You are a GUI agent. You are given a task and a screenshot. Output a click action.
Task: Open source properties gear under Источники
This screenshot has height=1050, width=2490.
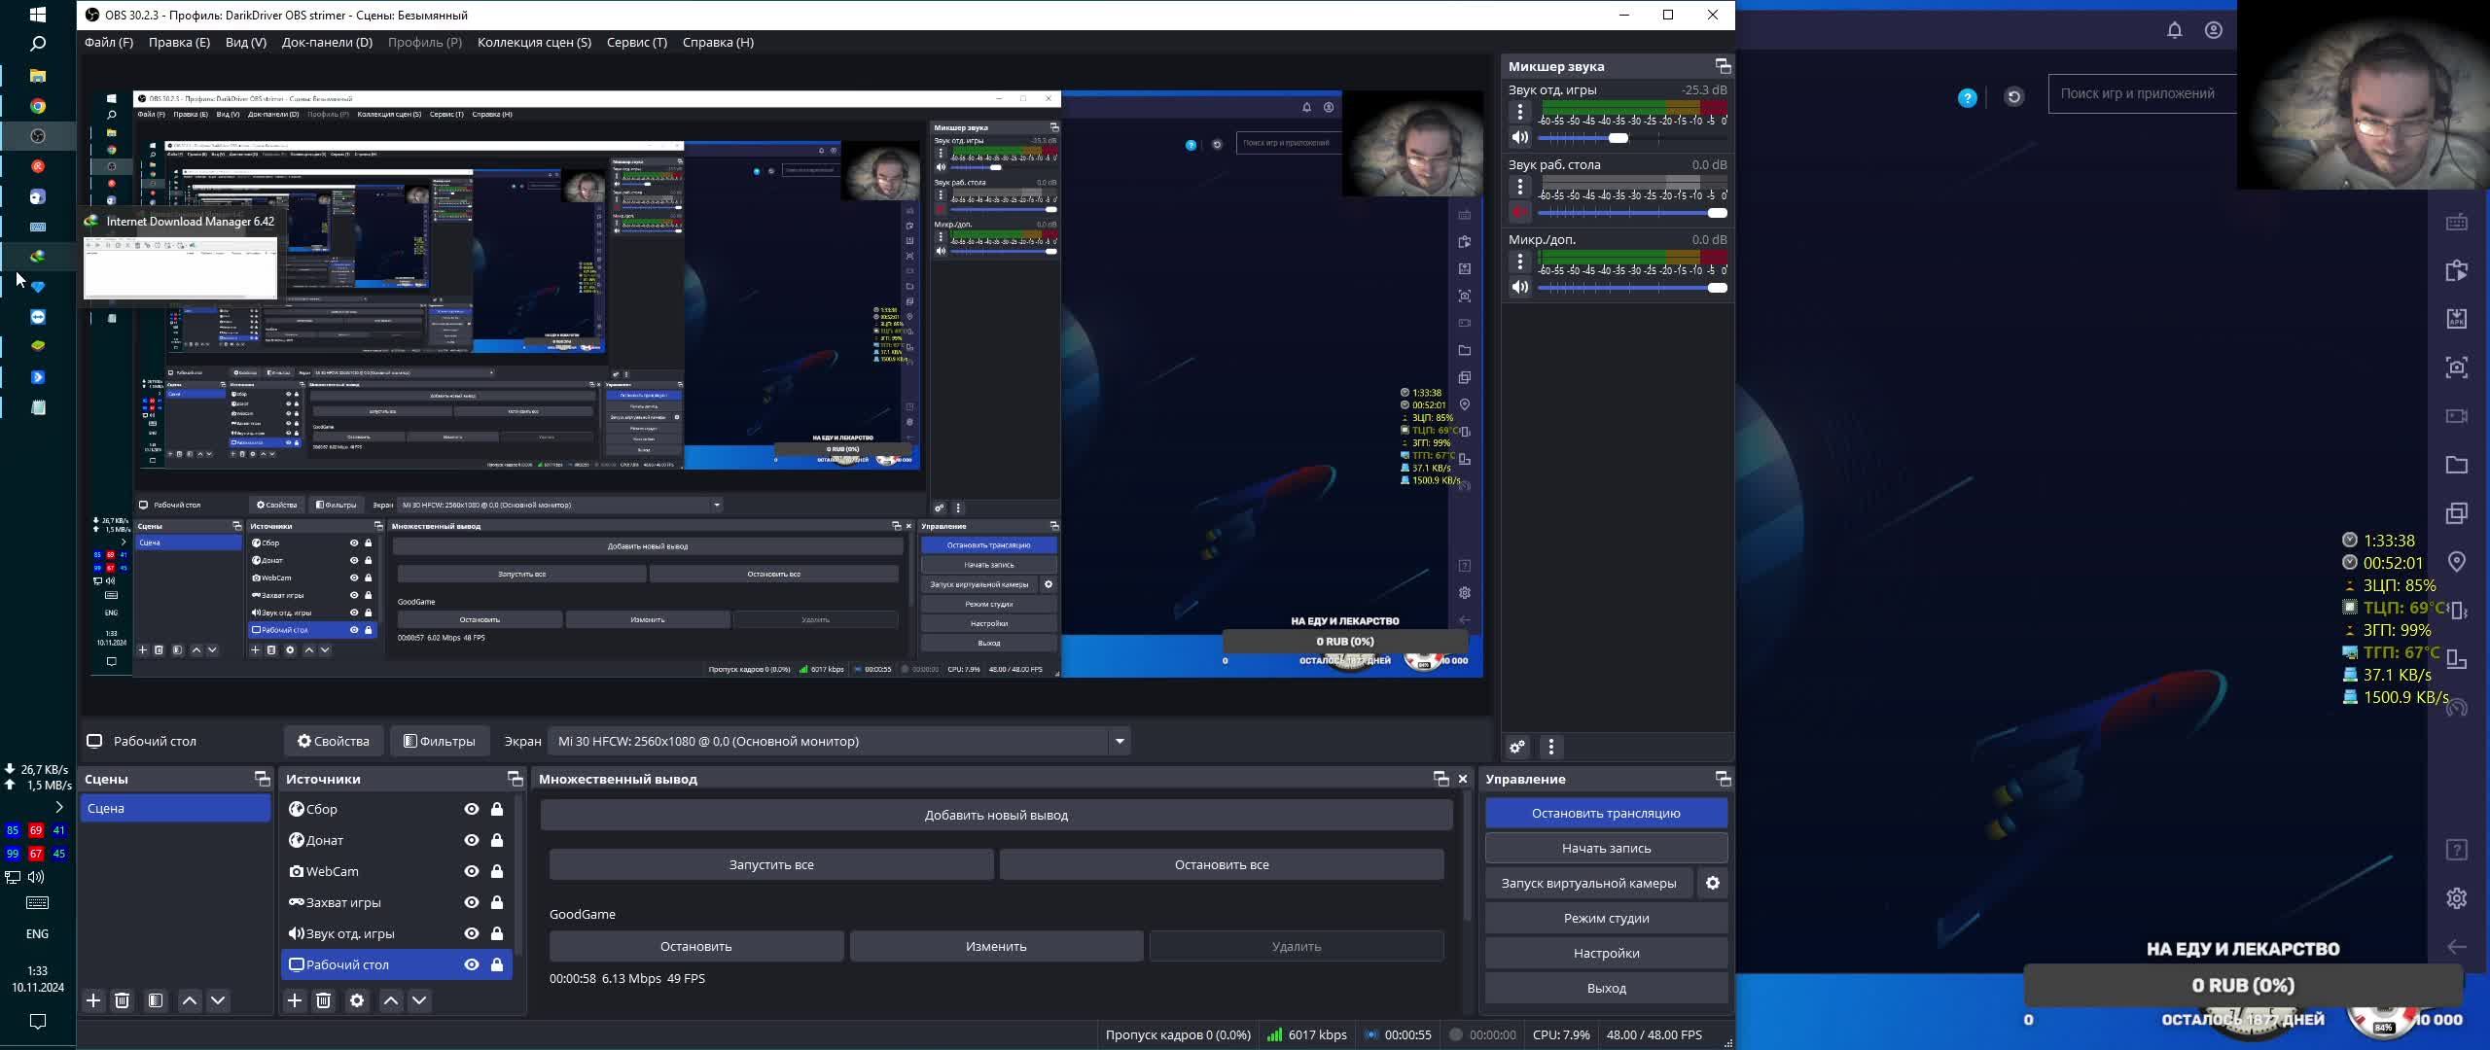(x=357, y=1000)
